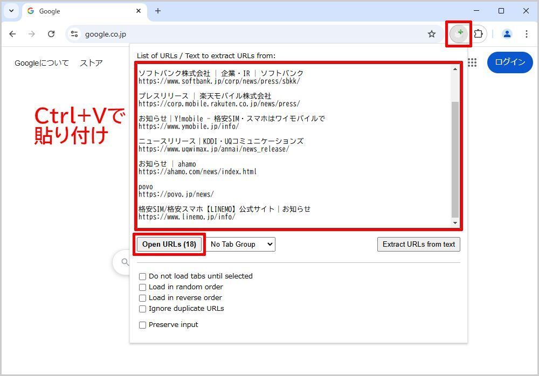Minimize the Chrome window
The width and height of the screenshot is (539, 376).
(x=476, y=11)
